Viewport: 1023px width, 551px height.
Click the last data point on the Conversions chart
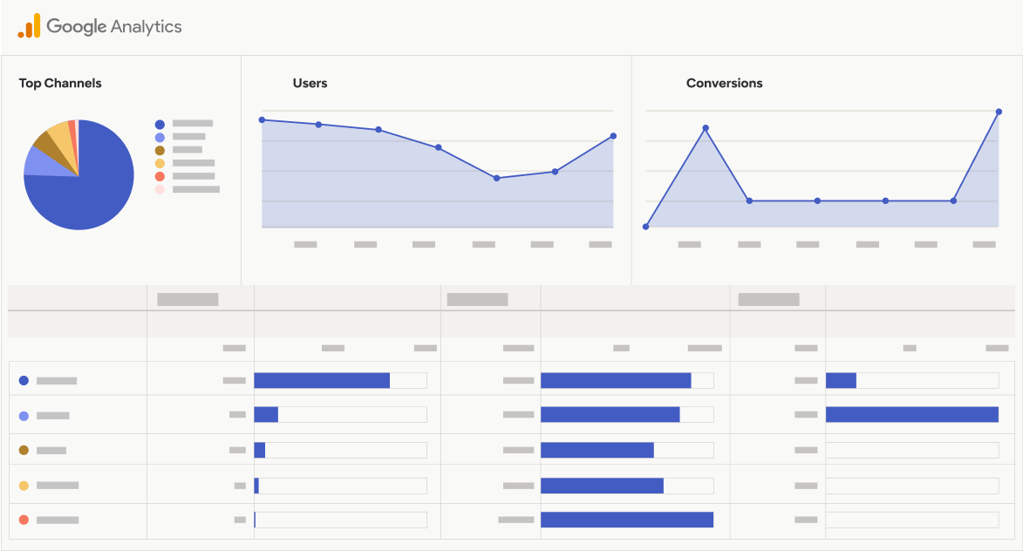pyautogui.click(x=999, y=112)
